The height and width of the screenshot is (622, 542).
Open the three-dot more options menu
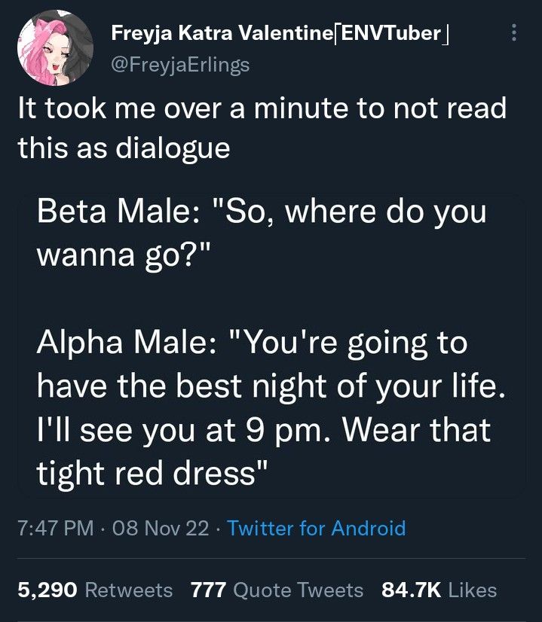pos(514,33)
